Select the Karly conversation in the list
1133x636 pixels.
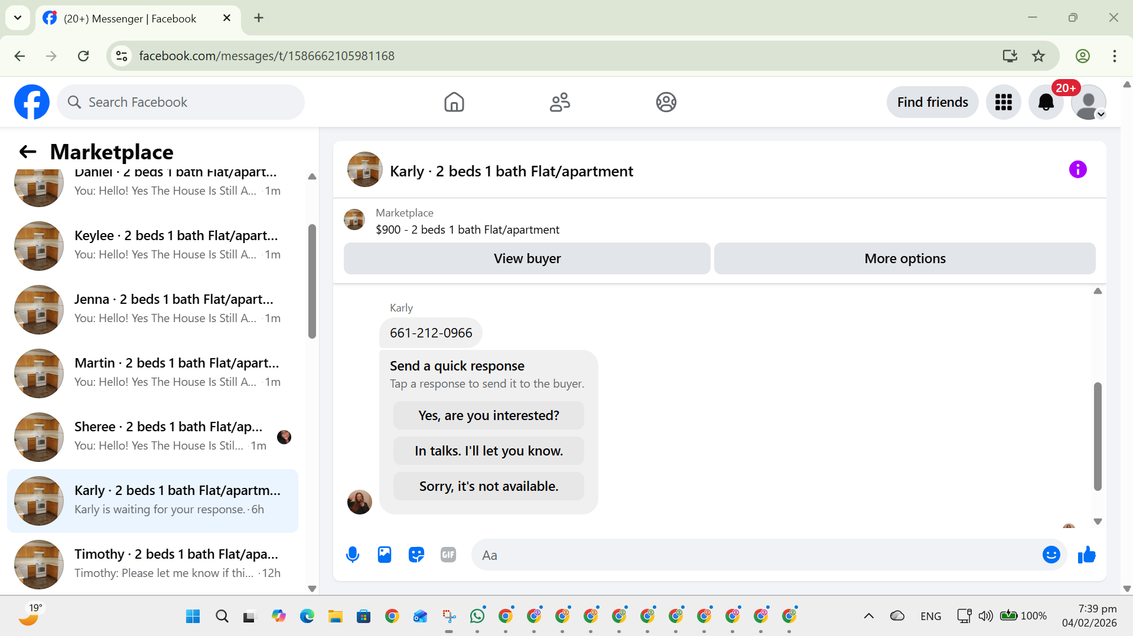coord(152,500)
